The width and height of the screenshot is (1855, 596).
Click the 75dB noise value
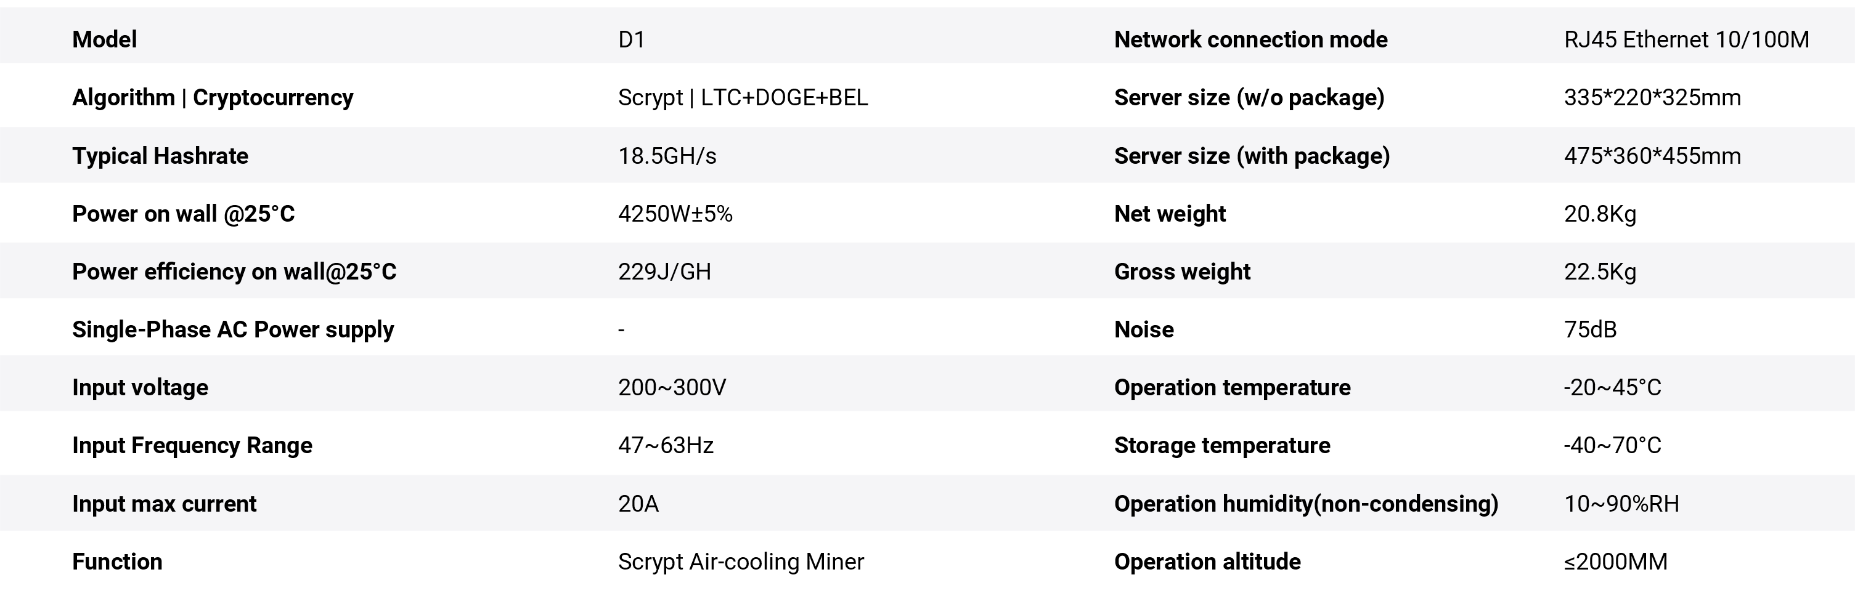pyautogui.click(x=1590, y=329)
